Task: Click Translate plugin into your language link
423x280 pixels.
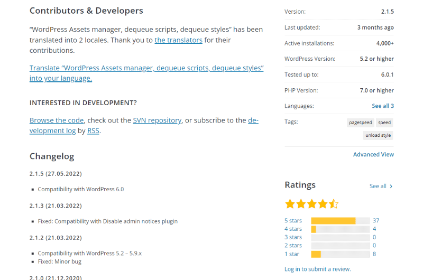Action: point(146,73)
